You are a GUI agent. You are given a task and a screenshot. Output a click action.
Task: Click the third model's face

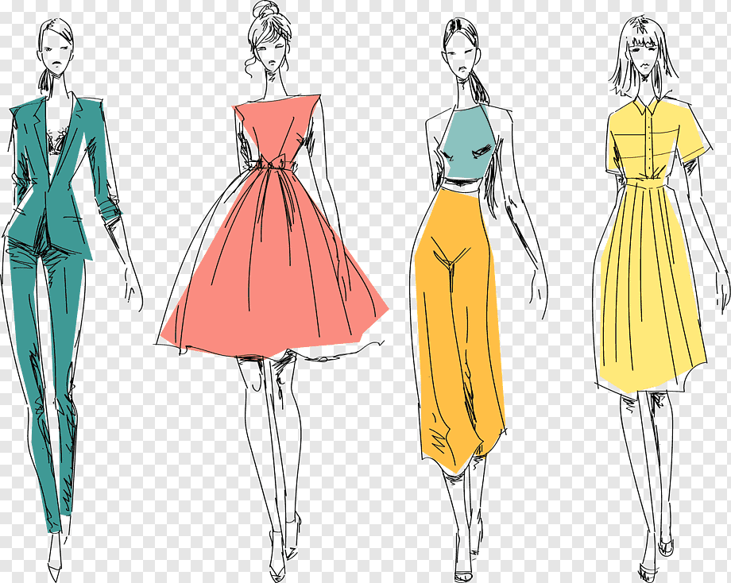pyautogui.click(x=462, y=56)
